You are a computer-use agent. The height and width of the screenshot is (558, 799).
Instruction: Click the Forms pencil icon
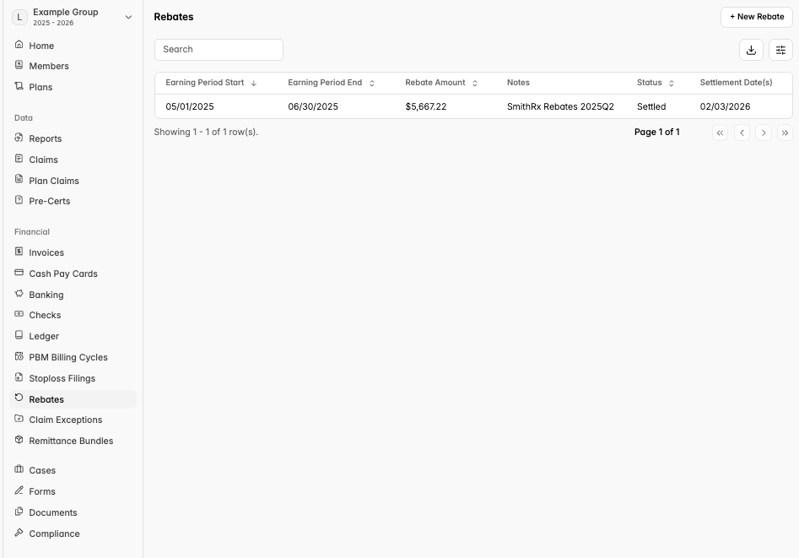point(19,490)
